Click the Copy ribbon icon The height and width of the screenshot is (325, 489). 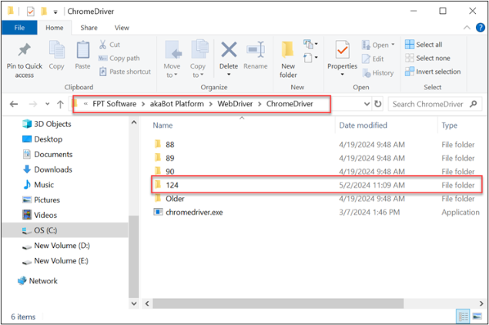click(x=56, y=50)
